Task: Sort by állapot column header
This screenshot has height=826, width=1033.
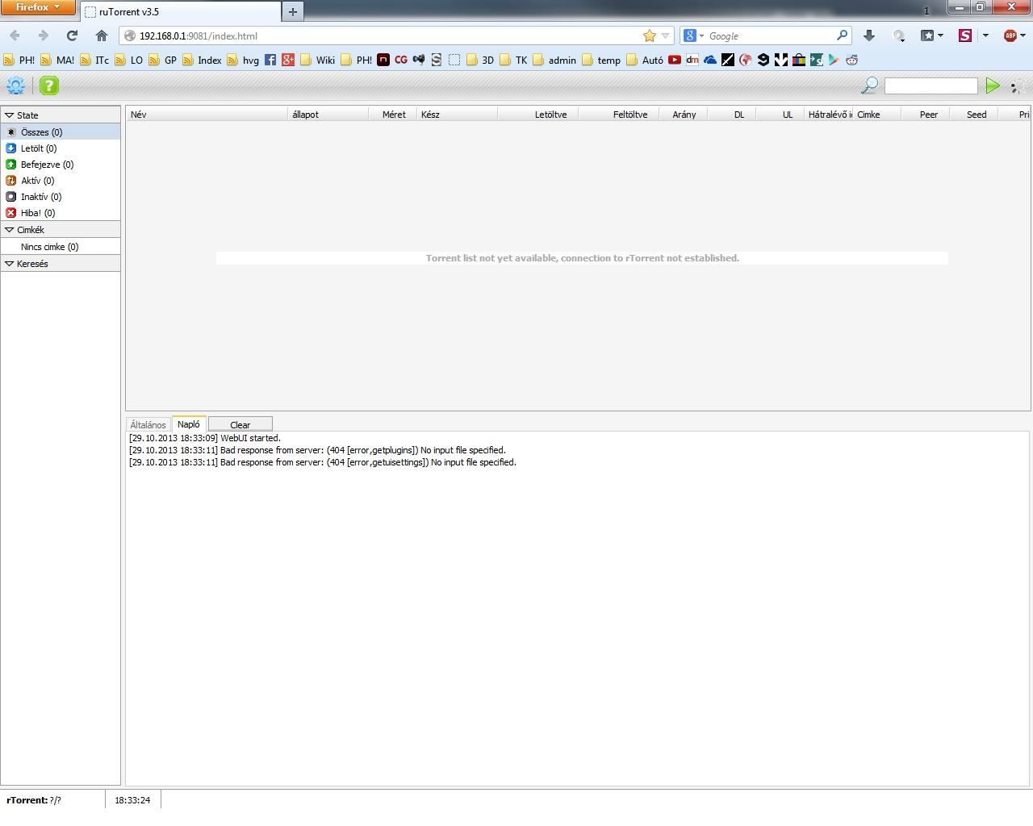Action: coord(328,115)
